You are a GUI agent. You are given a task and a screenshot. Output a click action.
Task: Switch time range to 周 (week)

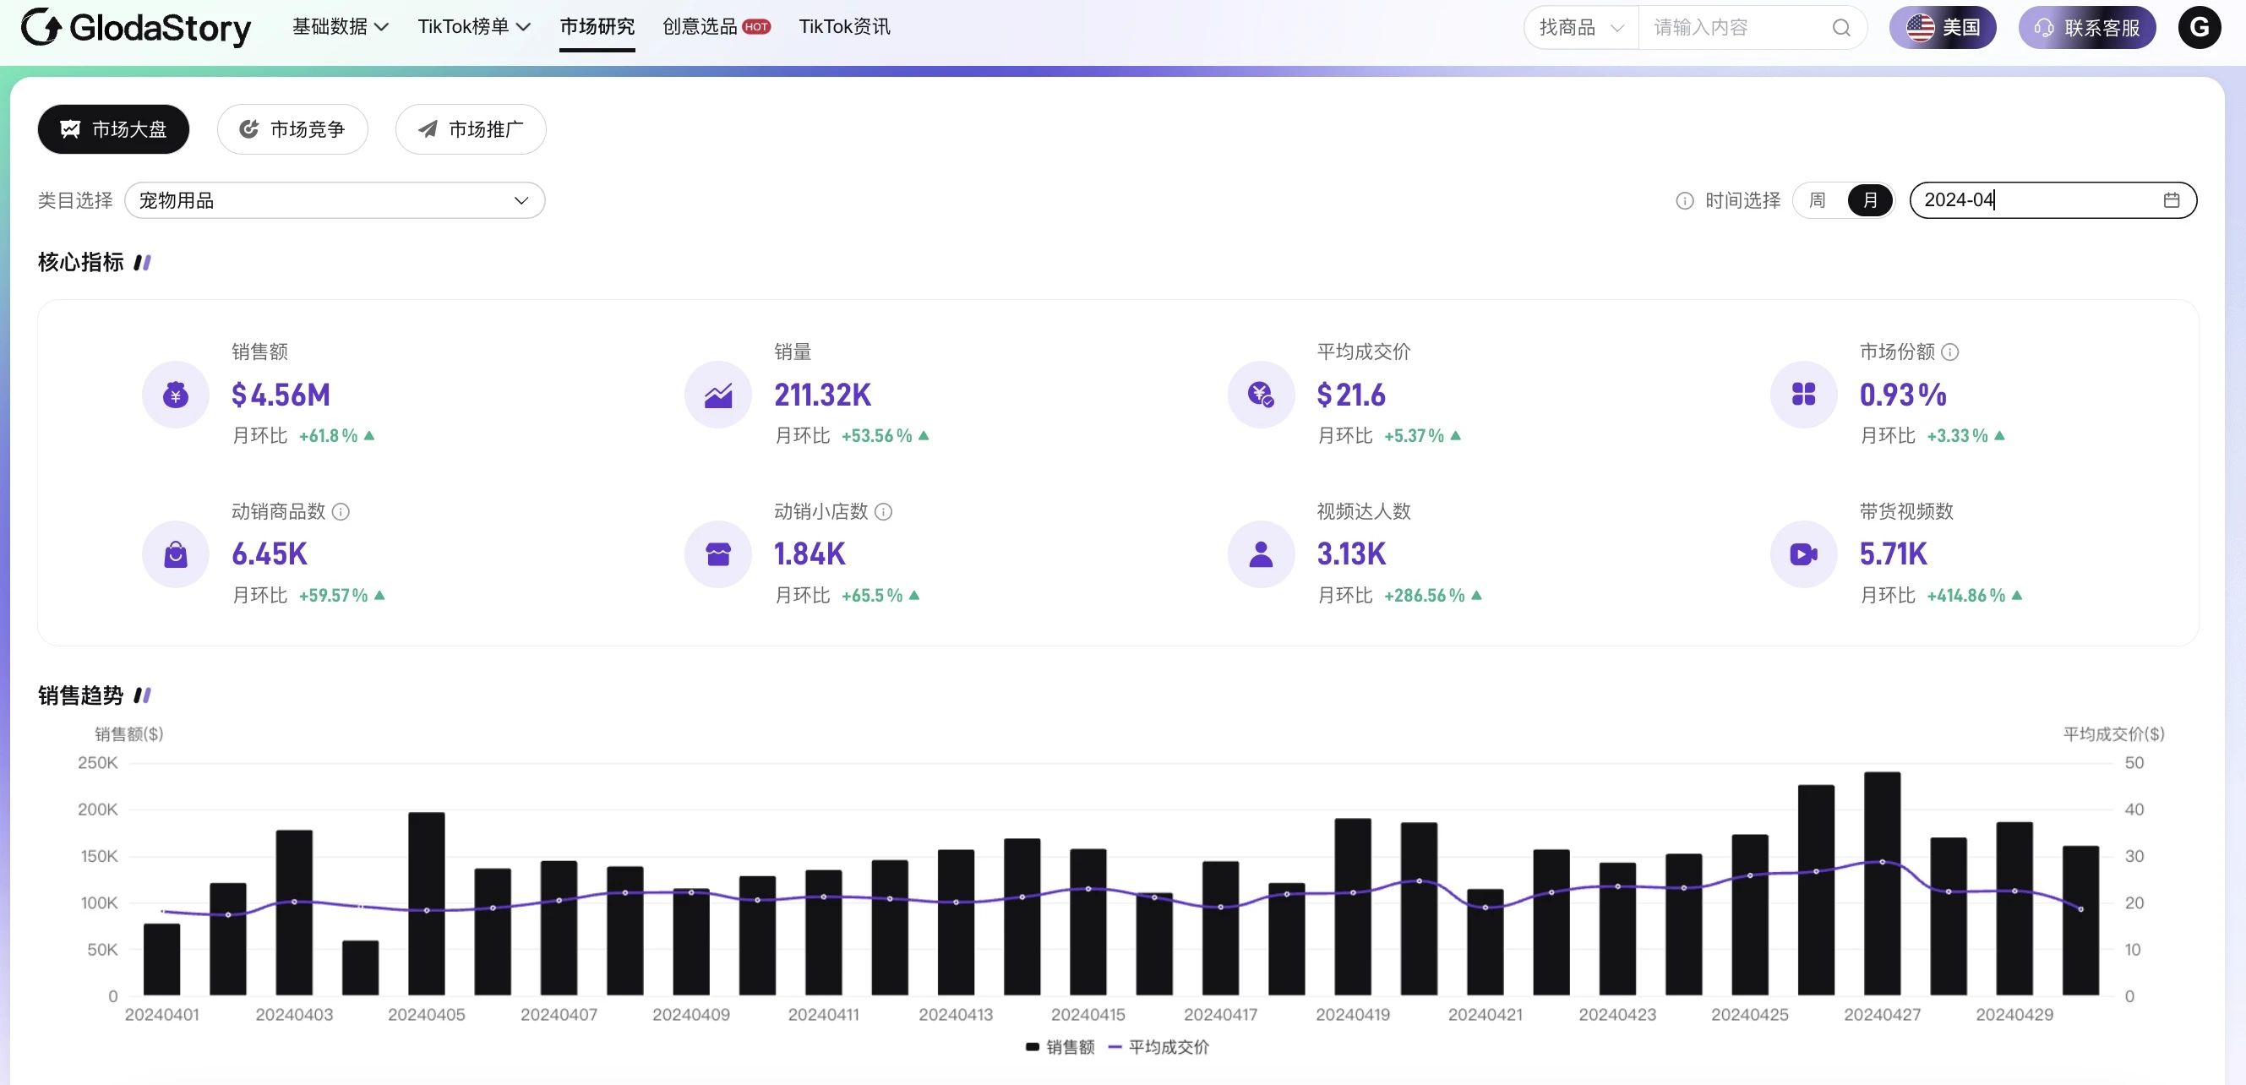tap(1817, 200)
